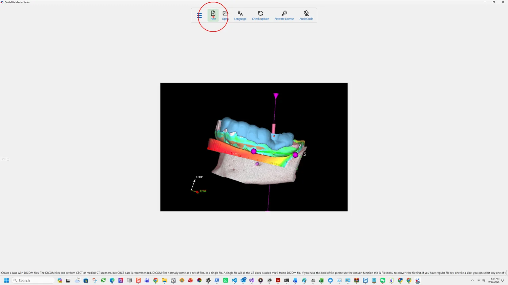The width and height of the screenshot is (508, 285).
Task: Open Microsoft Edge from the taskbar
Action: pos(112,280)
